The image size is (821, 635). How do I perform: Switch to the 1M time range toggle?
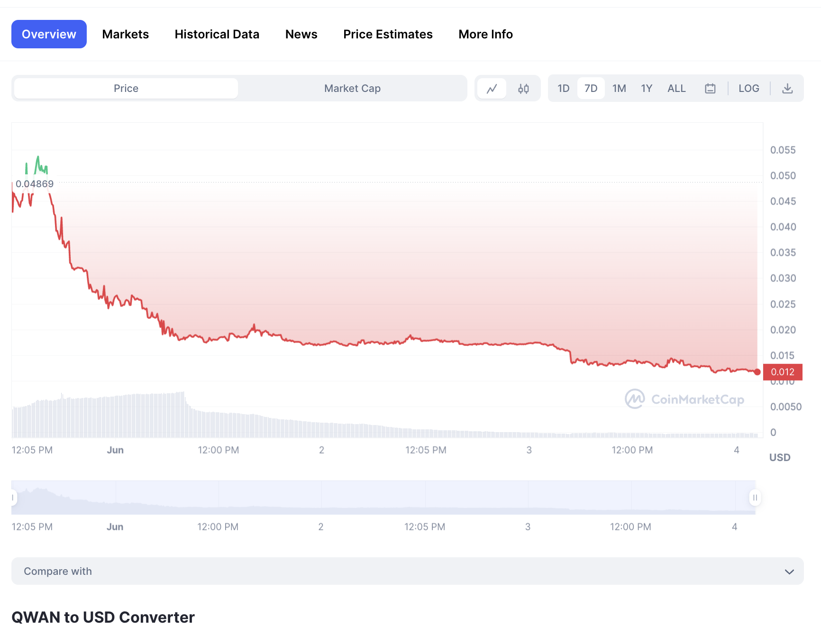tap(619, 88)
